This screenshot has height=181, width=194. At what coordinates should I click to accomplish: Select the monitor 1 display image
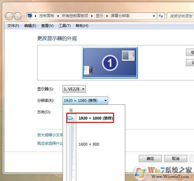pyautogui.click(x=110, y=62)
